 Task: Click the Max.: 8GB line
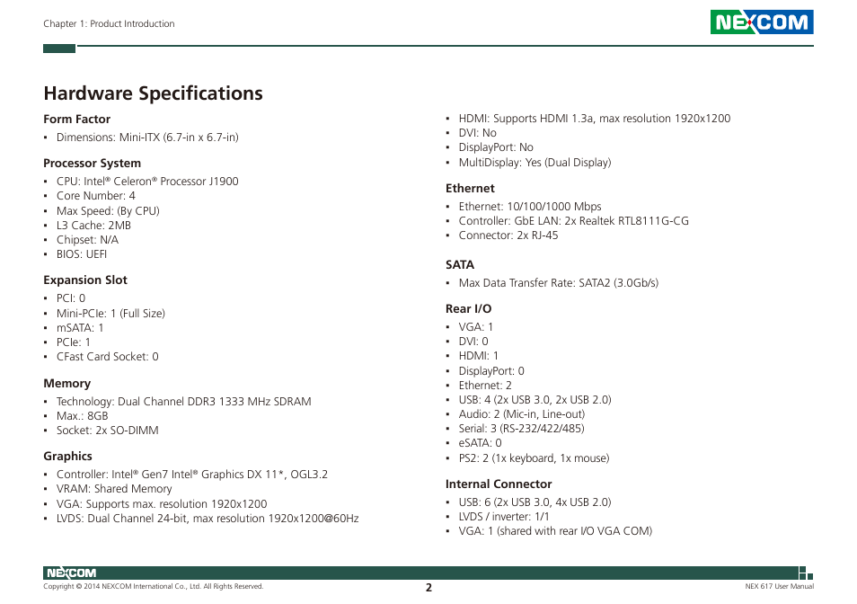82,416
